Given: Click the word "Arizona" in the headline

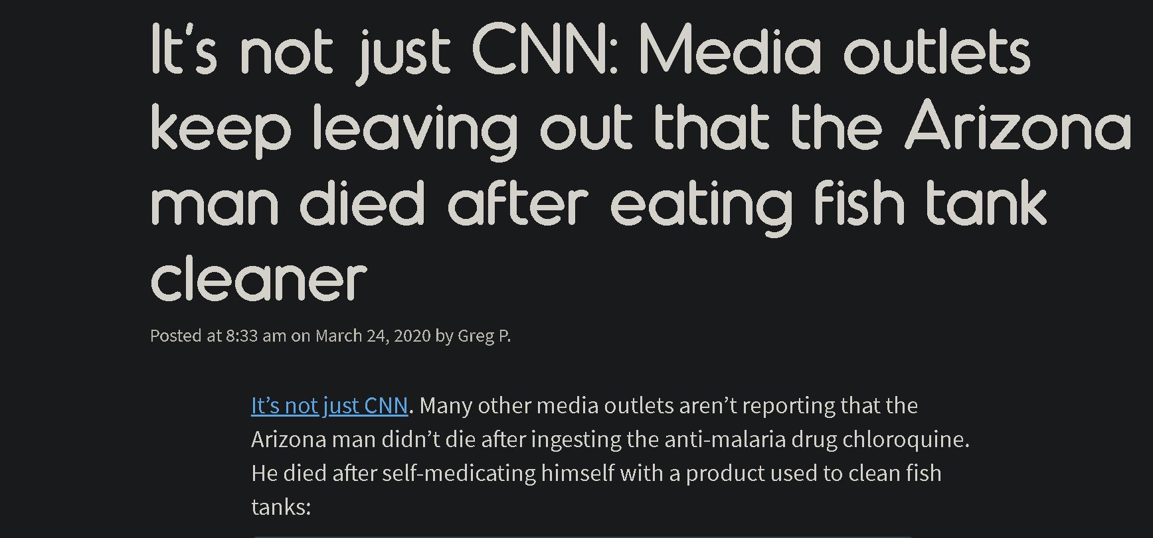Looking at the screenshot, I should tap(1018, 127).
